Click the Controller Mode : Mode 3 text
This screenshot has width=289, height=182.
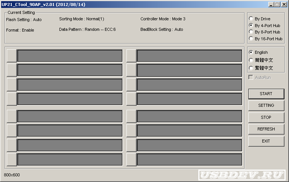click(x=163, y=19)
